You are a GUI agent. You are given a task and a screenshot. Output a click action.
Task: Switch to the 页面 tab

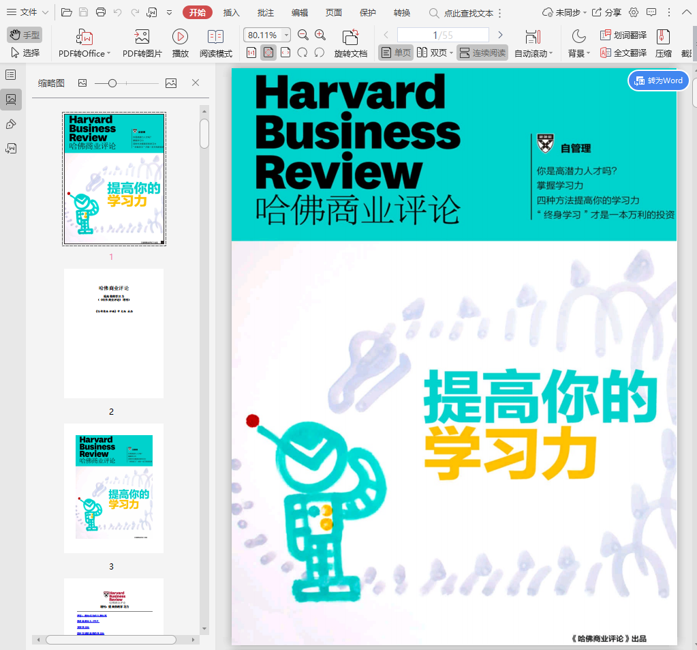[333, 12]
